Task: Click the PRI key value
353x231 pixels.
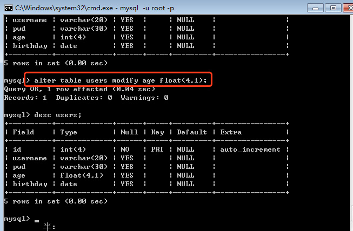Action: click(157, 150)
